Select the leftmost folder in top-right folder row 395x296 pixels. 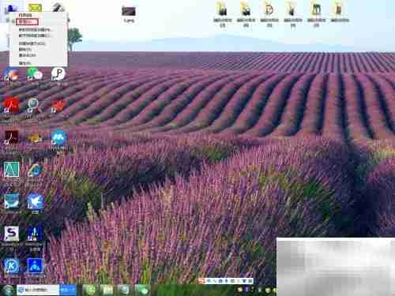click(223, 14)
